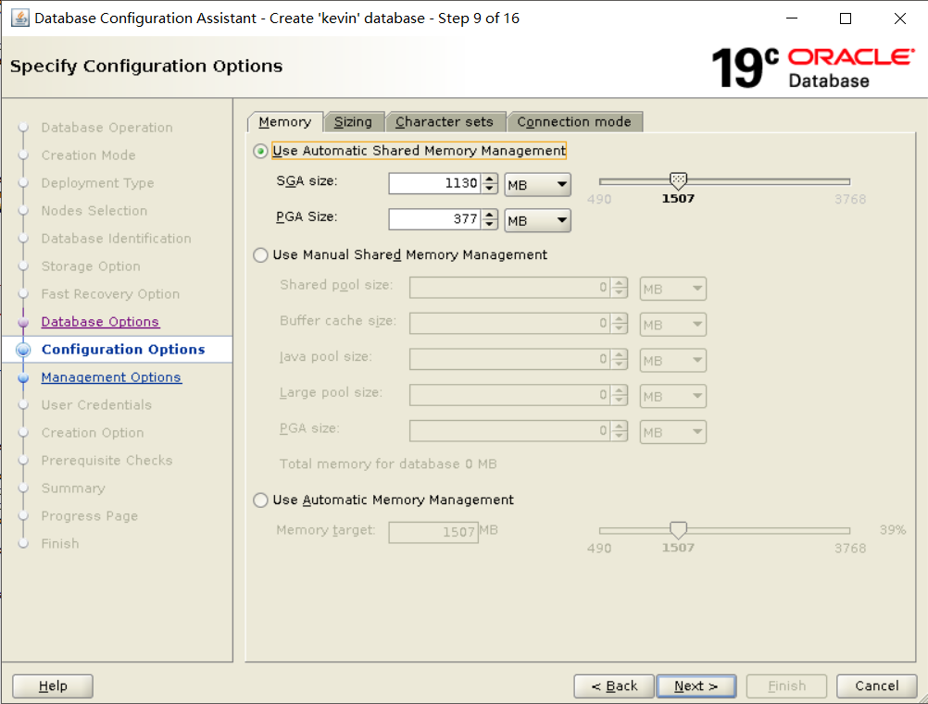This screenshot has height=704, width=928.
Task: Click the Database Options step bullet
Action: point(24,322)
